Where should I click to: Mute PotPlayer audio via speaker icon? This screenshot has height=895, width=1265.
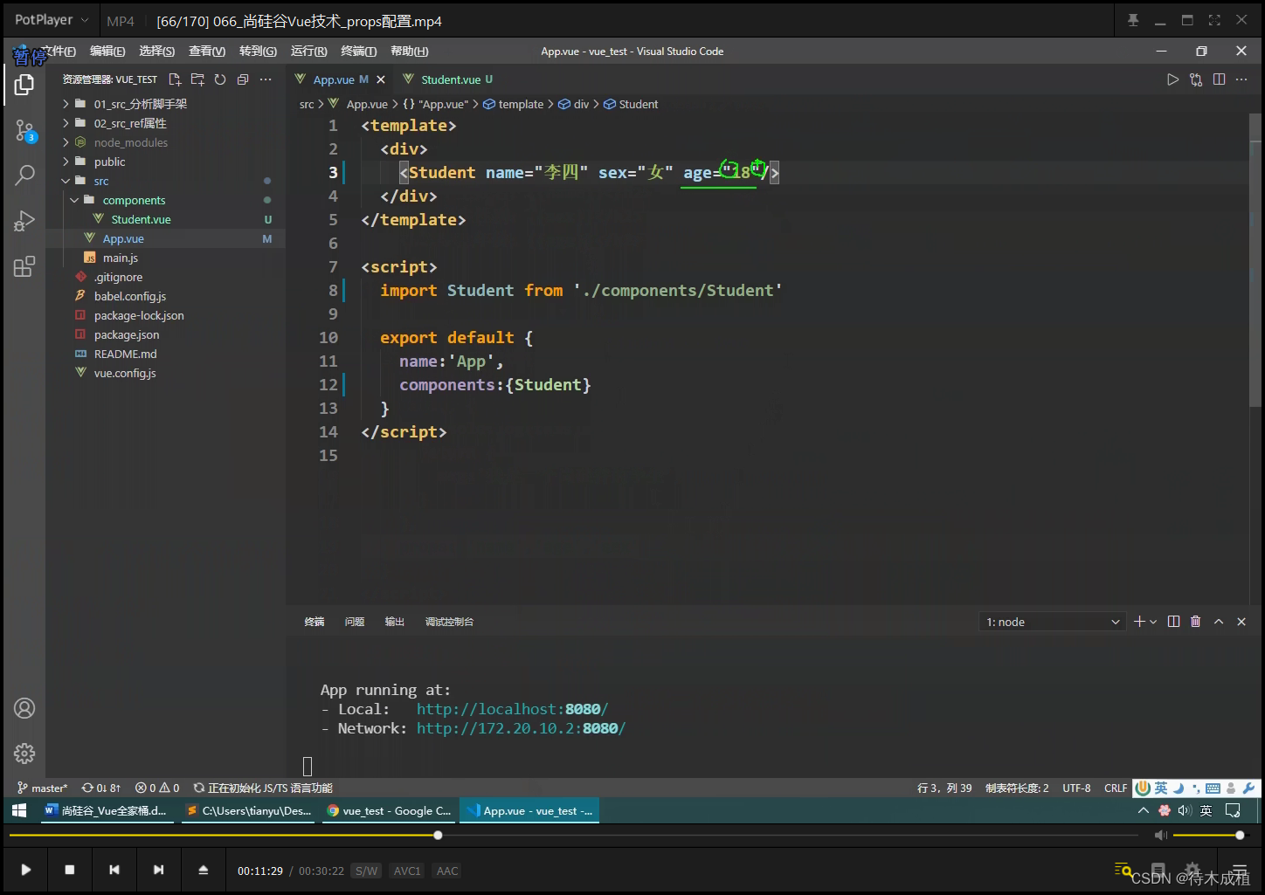[1160, 836]
